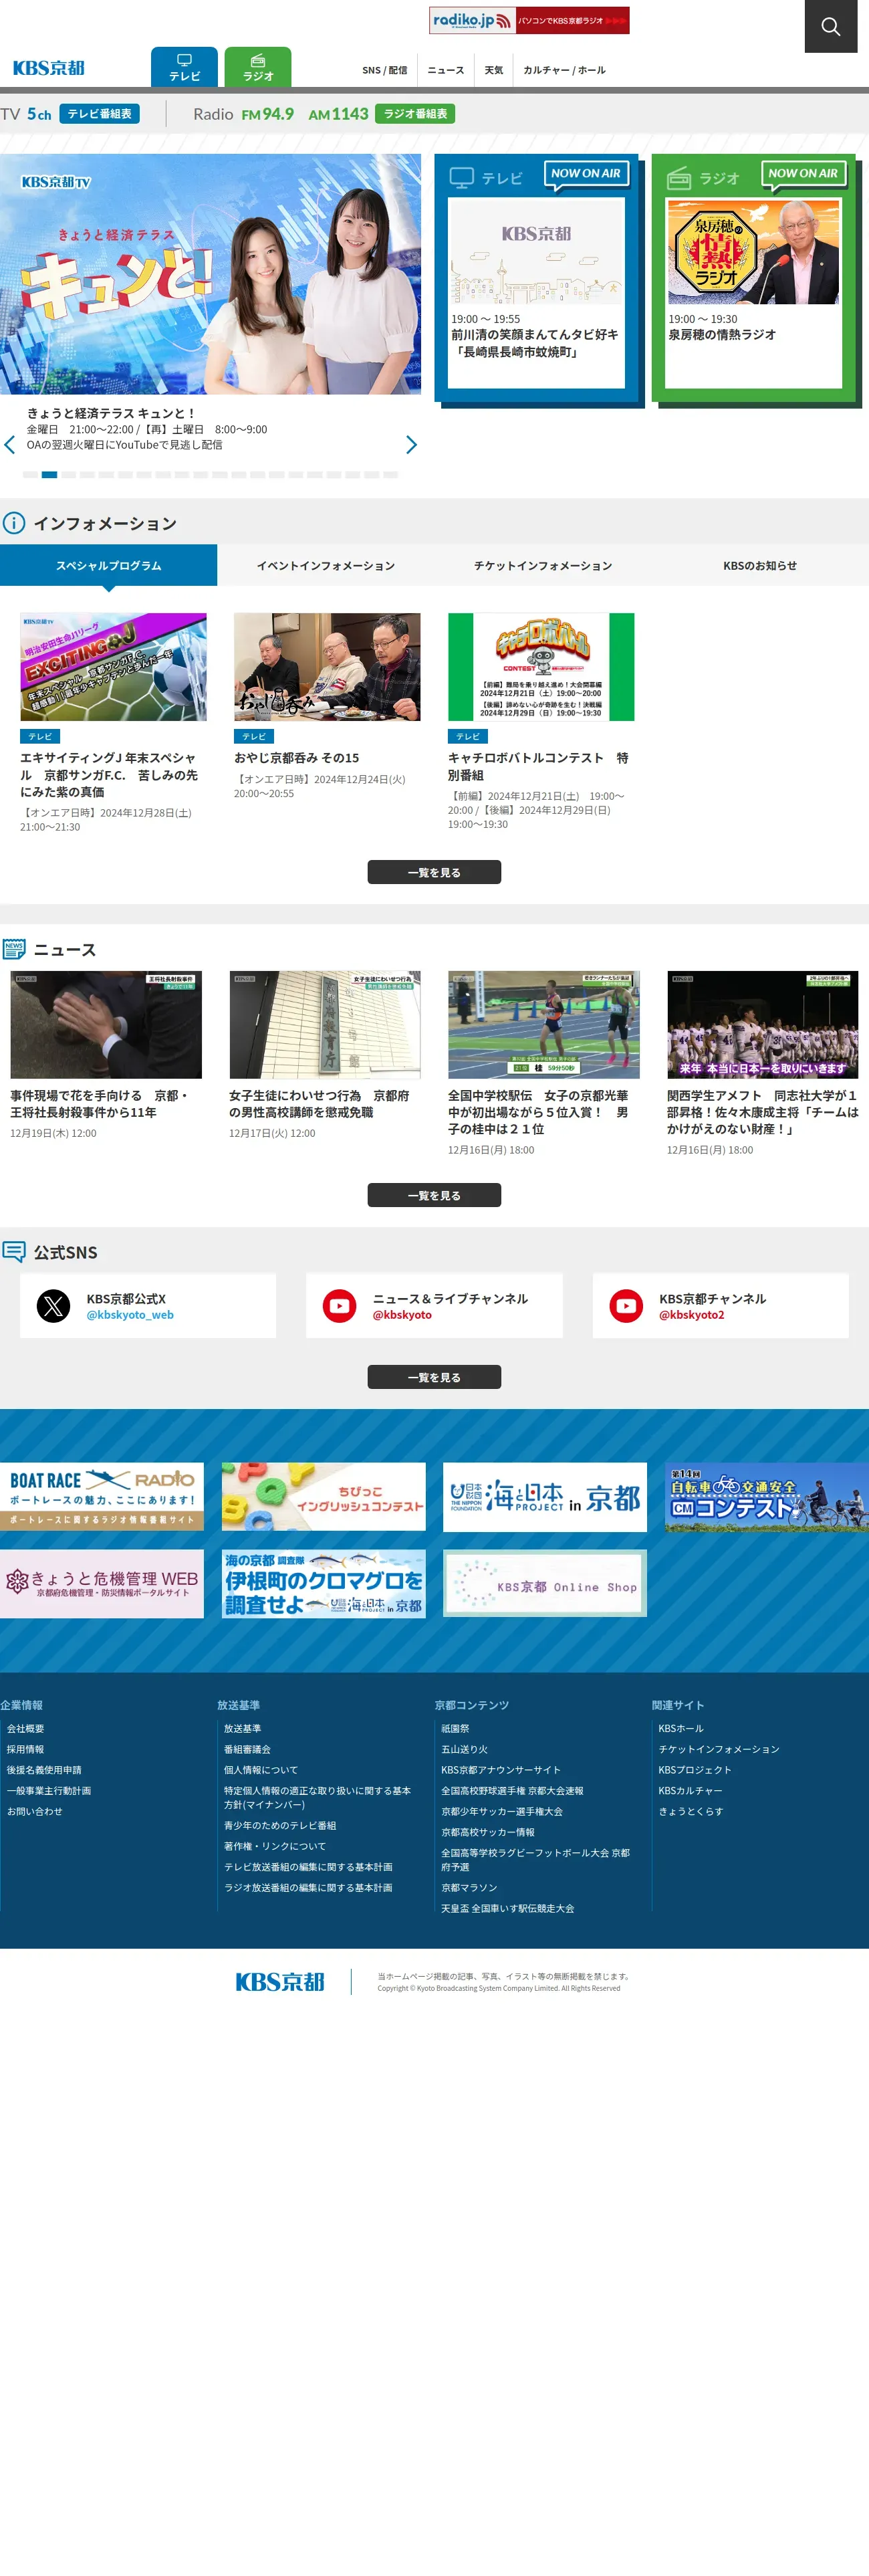
Task: Open 京都マラソン footer link
Action: [469, 1888]
